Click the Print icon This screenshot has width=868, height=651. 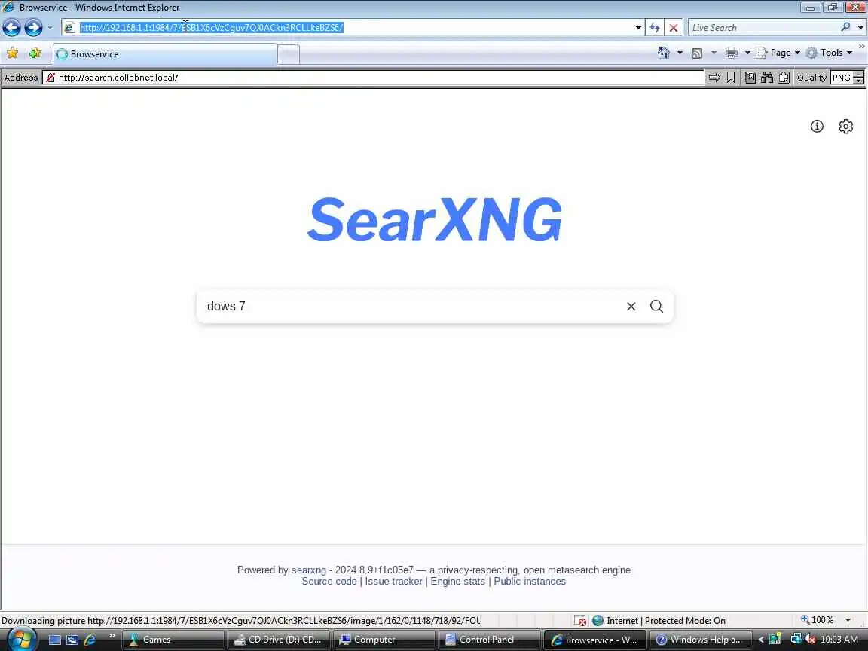[732, 53]
